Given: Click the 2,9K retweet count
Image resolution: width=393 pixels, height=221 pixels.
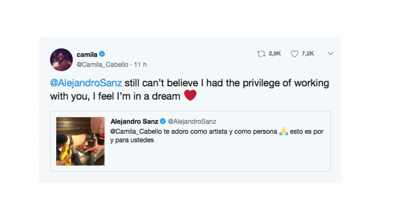Looking at the screenshot, I should point(275,54).
